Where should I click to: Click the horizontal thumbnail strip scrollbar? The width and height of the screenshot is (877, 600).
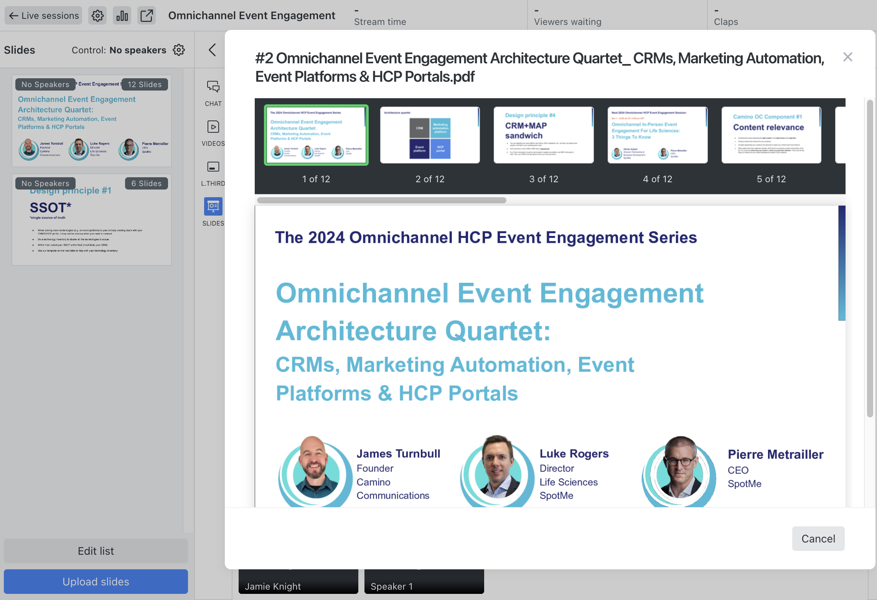tap(382, 200)
